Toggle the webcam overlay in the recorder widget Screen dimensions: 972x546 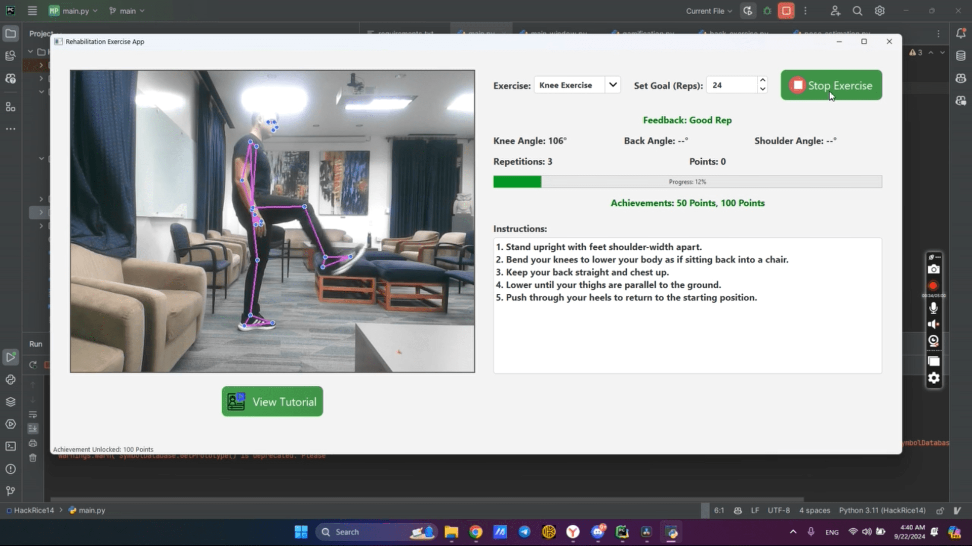934,341
